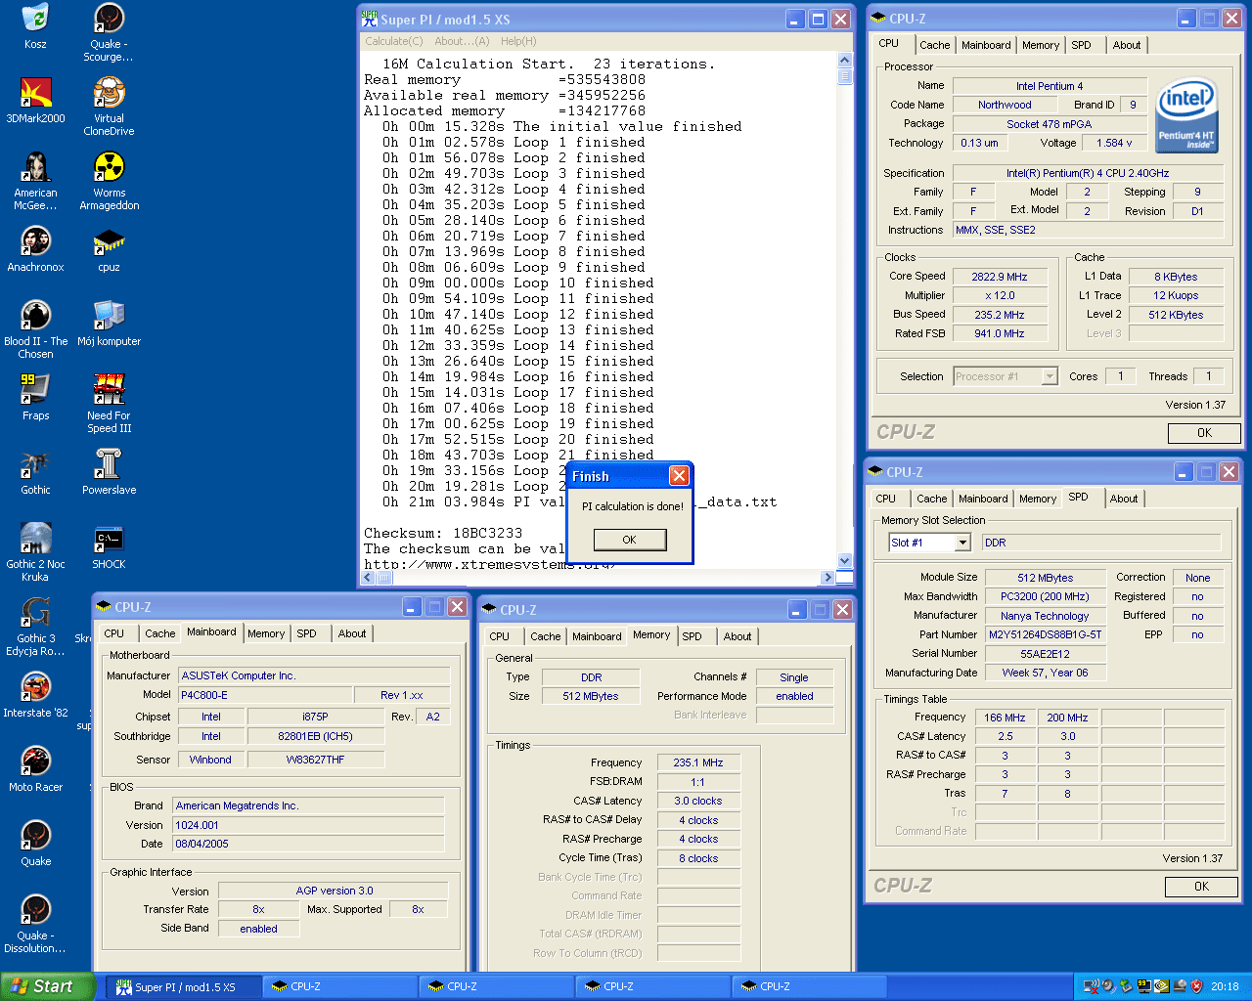1252x1001 pixels.
Task: Open the SHOCK desktop shortcut
Action: [109, 546]
